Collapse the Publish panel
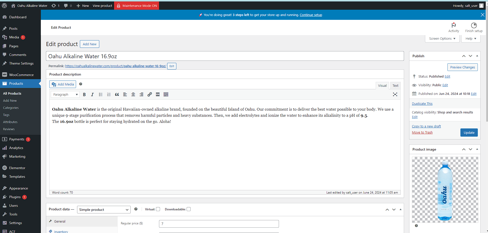Viewport: 488px width, 233px height. point(477,56)
